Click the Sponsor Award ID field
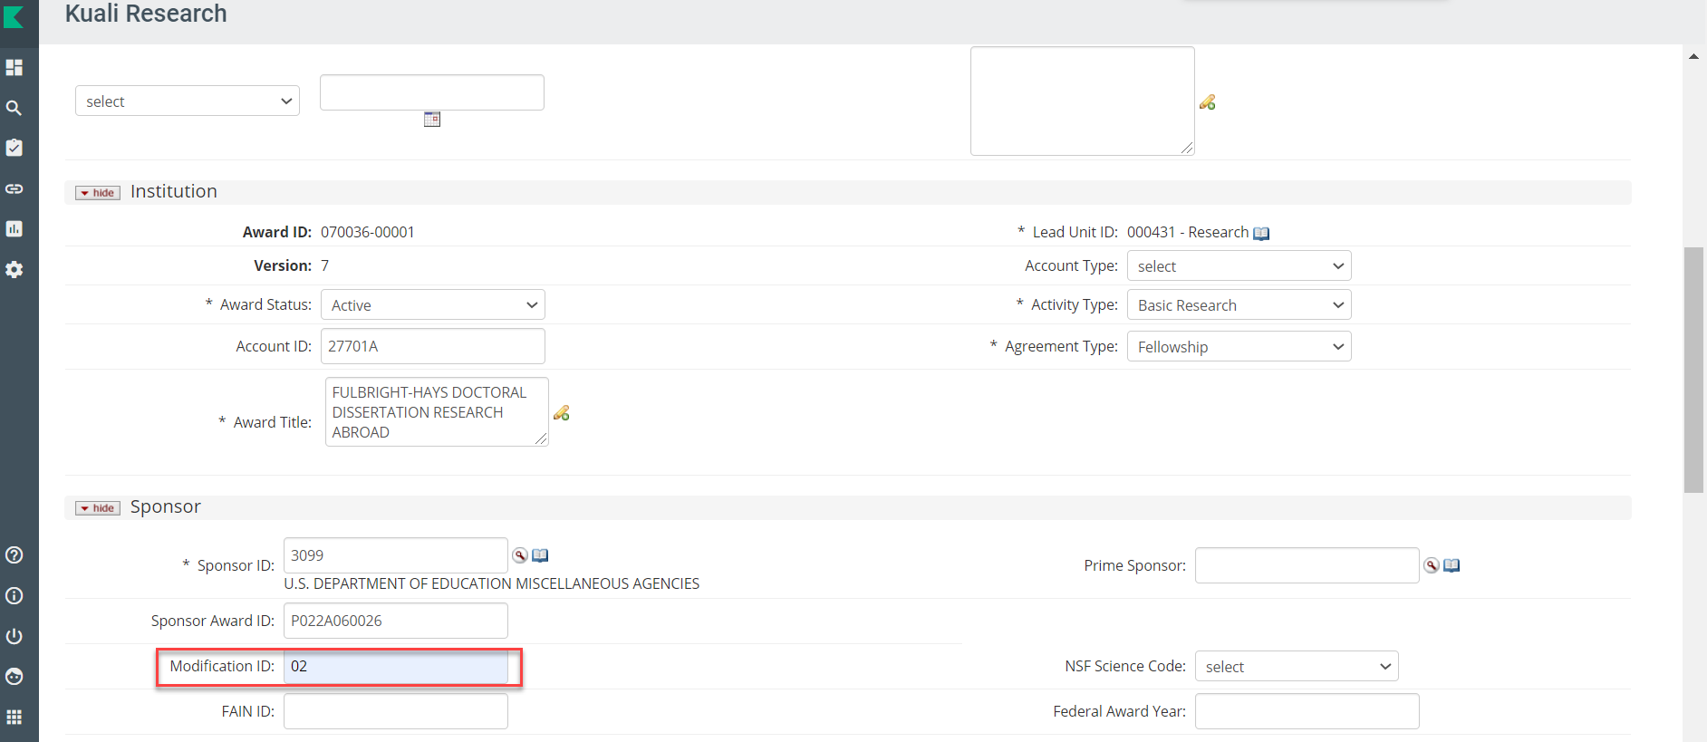 (x=395, y=621)
